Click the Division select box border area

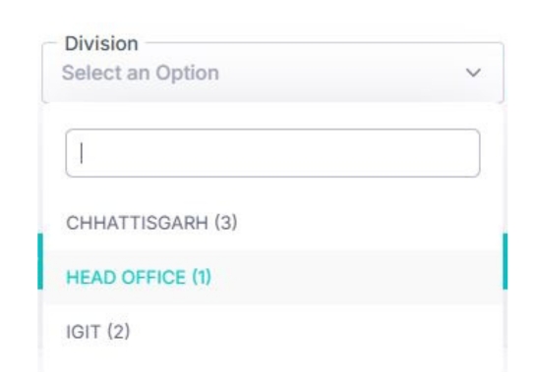(272, 73)
